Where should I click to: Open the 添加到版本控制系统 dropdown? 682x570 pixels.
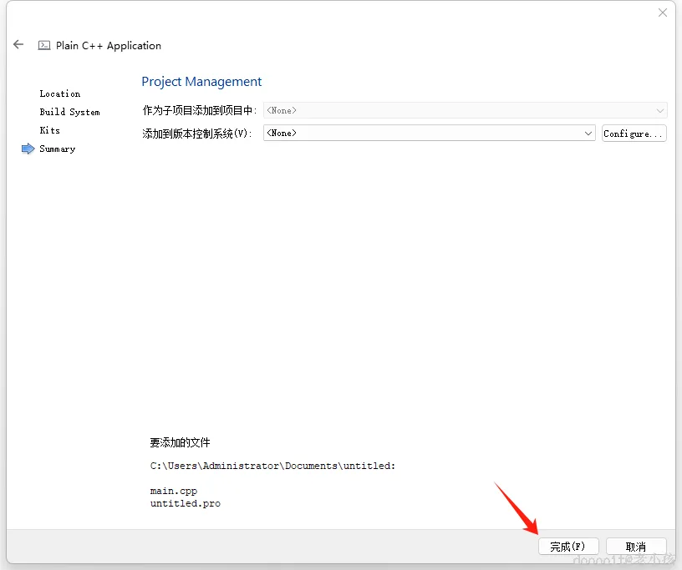click(x=429, y=133)
